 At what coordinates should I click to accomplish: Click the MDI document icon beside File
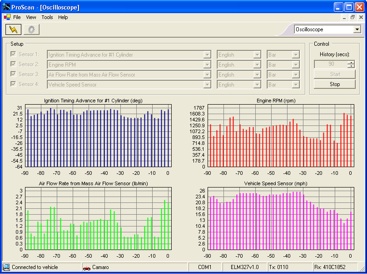click(x=7, y=17)
